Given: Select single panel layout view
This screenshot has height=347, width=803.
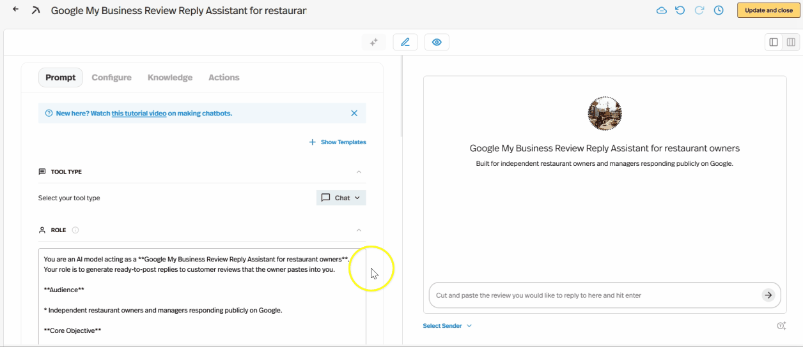Looking at the screenshot, I should 774,42.
